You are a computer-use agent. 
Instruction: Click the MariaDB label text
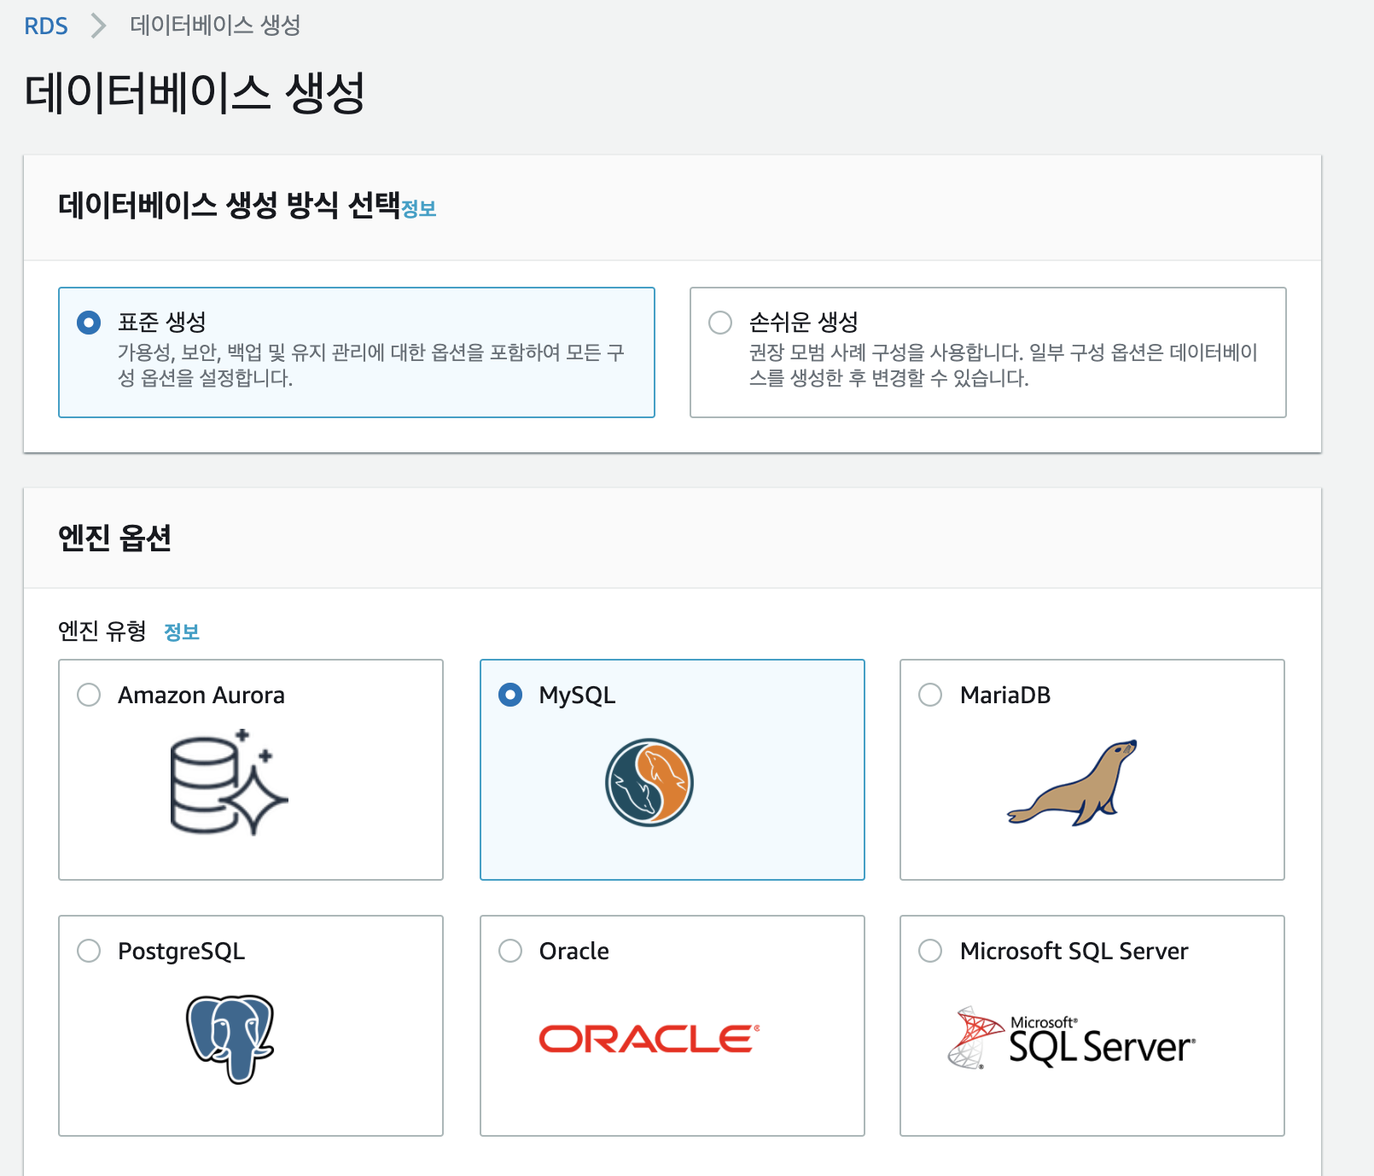[1005, 695]
